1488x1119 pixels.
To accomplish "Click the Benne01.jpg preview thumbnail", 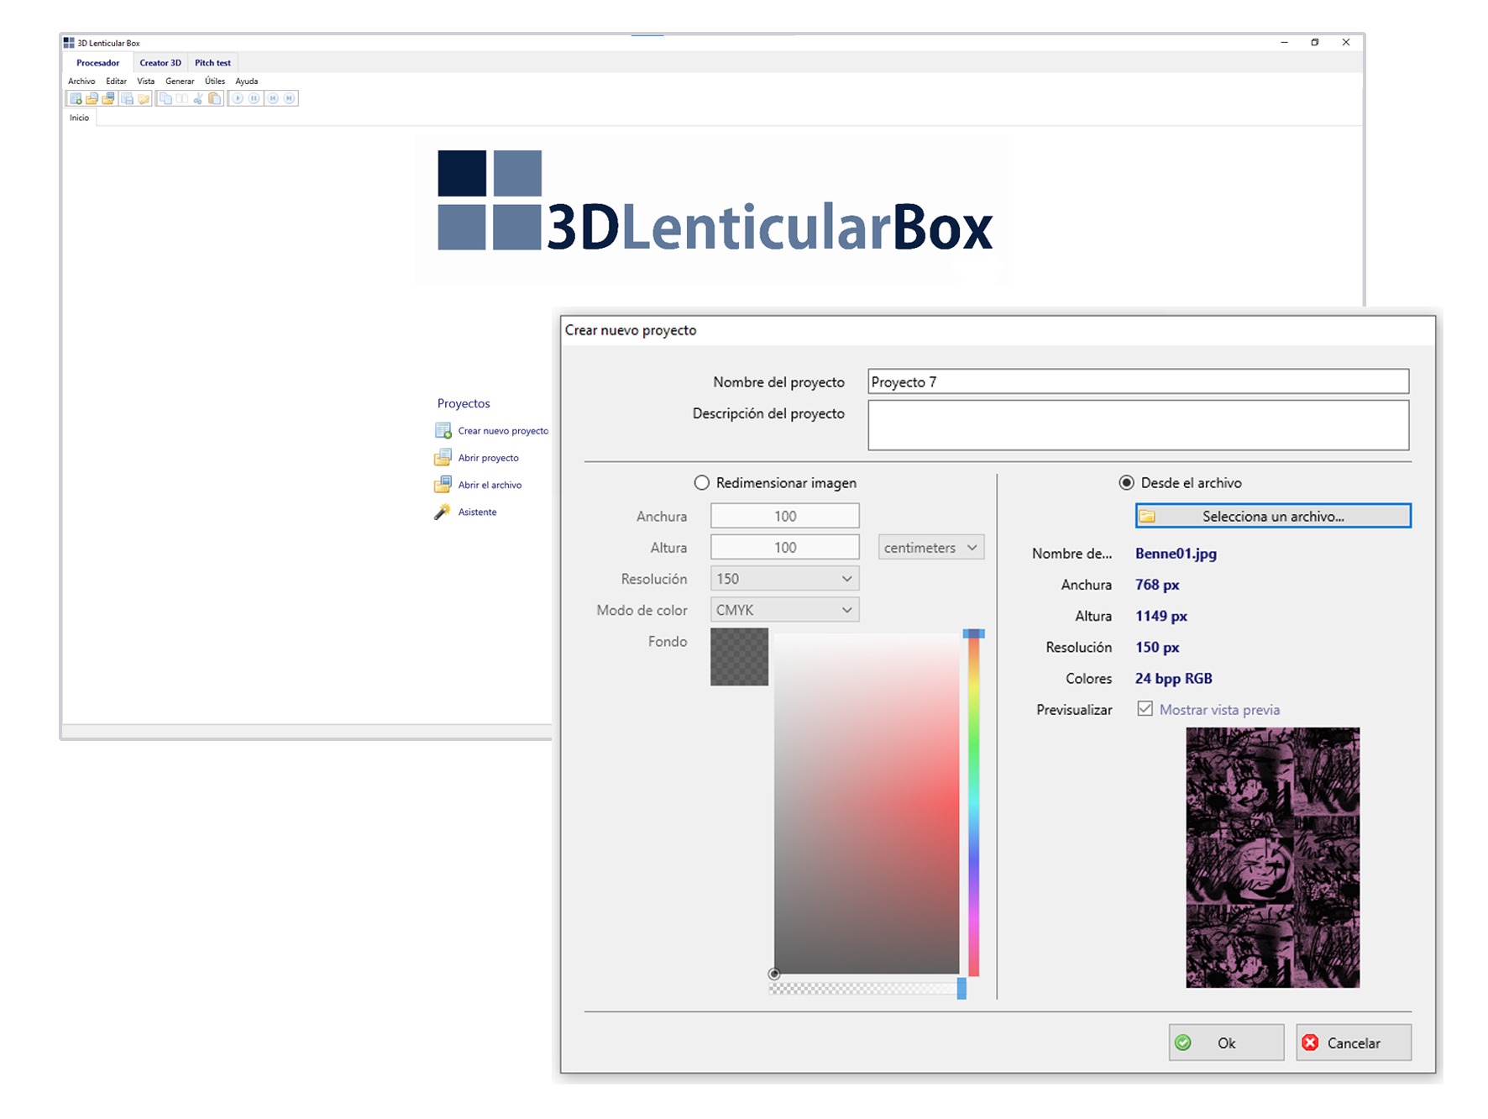I will pos(1271,857).
